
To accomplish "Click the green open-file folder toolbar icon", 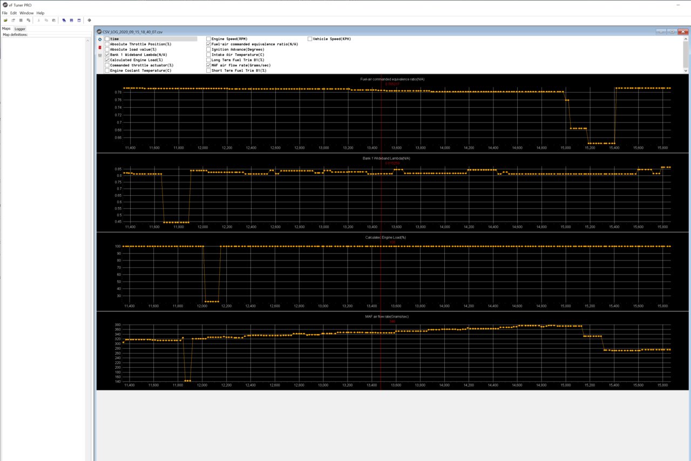I will [5, 20].
